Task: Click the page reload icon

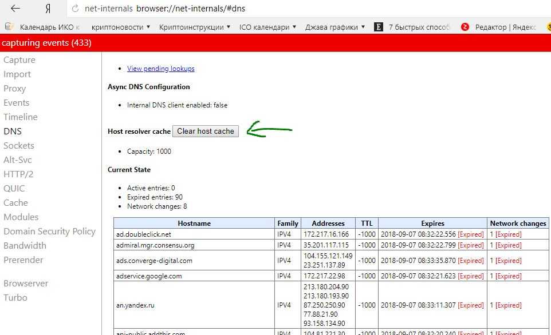Action: tap(76, 9)
